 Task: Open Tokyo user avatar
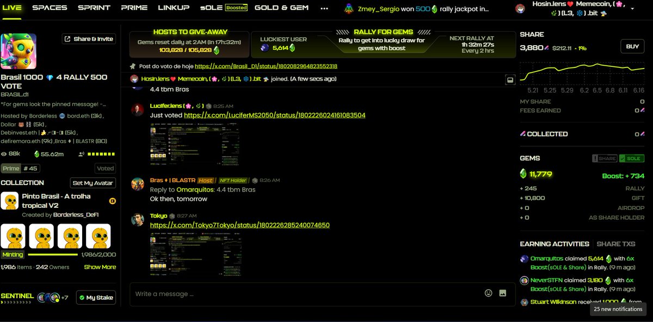(x=137, y=219)
